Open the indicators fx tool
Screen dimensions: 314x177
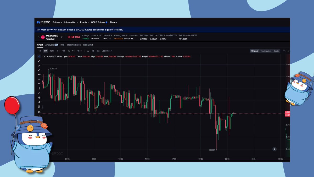click(x=88, y=51)
